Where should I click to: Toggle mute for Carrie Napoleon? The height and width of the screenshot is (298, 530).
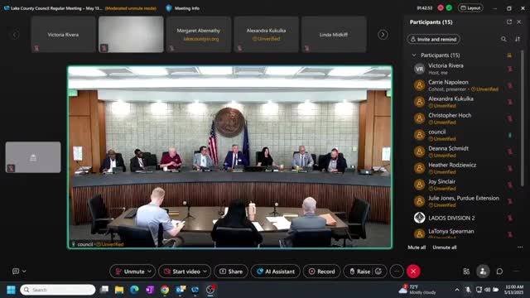[x=510, y=85]
